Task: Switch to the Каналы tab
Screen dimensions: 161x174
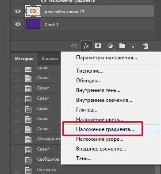Action: click(50, 59)
